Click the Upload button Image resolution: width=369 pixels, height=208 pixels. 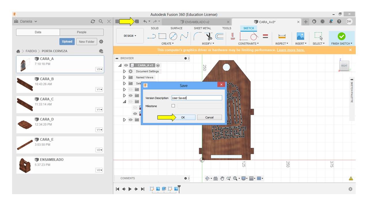pos(67,42)
